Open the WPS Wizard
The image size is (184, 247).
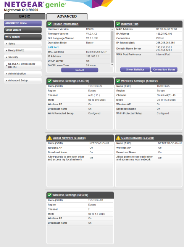[23, 37]
